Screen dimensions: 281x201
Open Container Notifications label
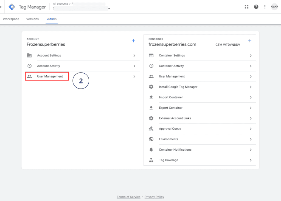[x=175, y=150]
